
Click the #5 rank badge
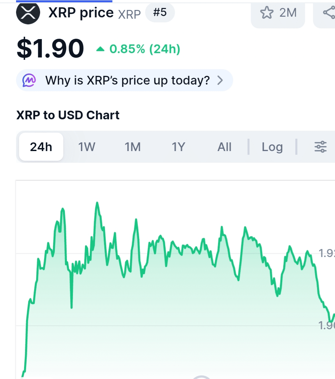click(160, 12)
